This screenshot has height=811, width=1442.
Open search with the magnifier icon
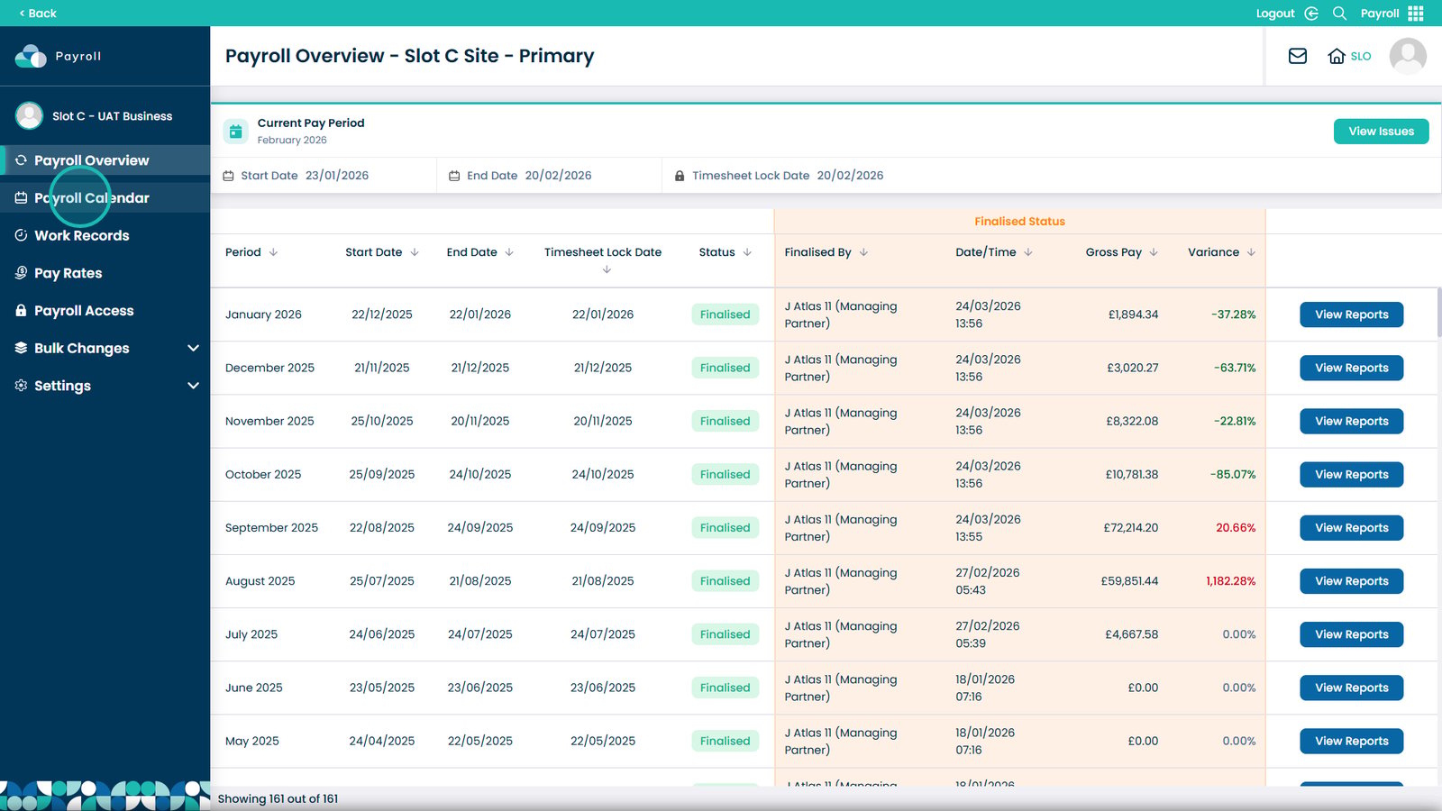click(1339, 13)
